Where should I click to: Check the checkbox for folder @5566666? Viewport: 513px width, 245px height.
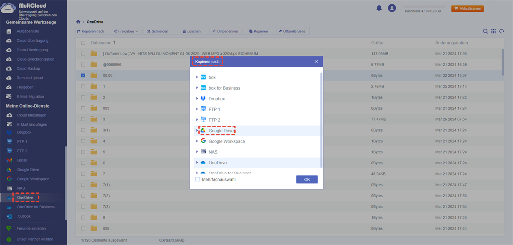83,65
